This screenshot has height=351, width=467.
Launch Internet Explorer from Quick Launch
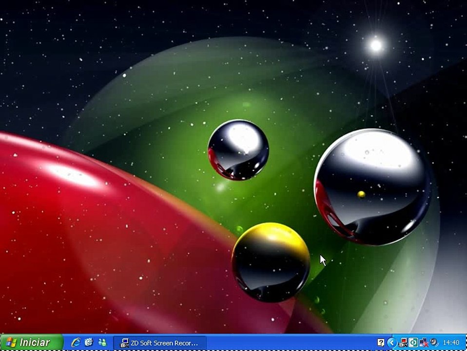(x=76, y=342)
